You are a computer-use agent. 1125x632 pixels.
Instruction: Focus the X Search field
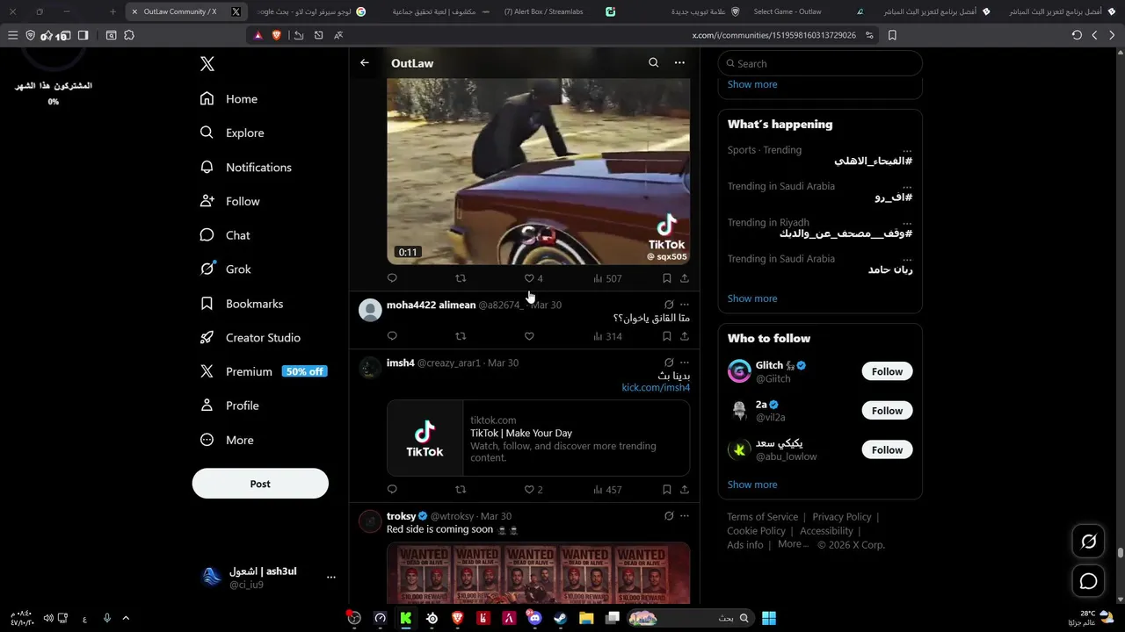(820, 63)
